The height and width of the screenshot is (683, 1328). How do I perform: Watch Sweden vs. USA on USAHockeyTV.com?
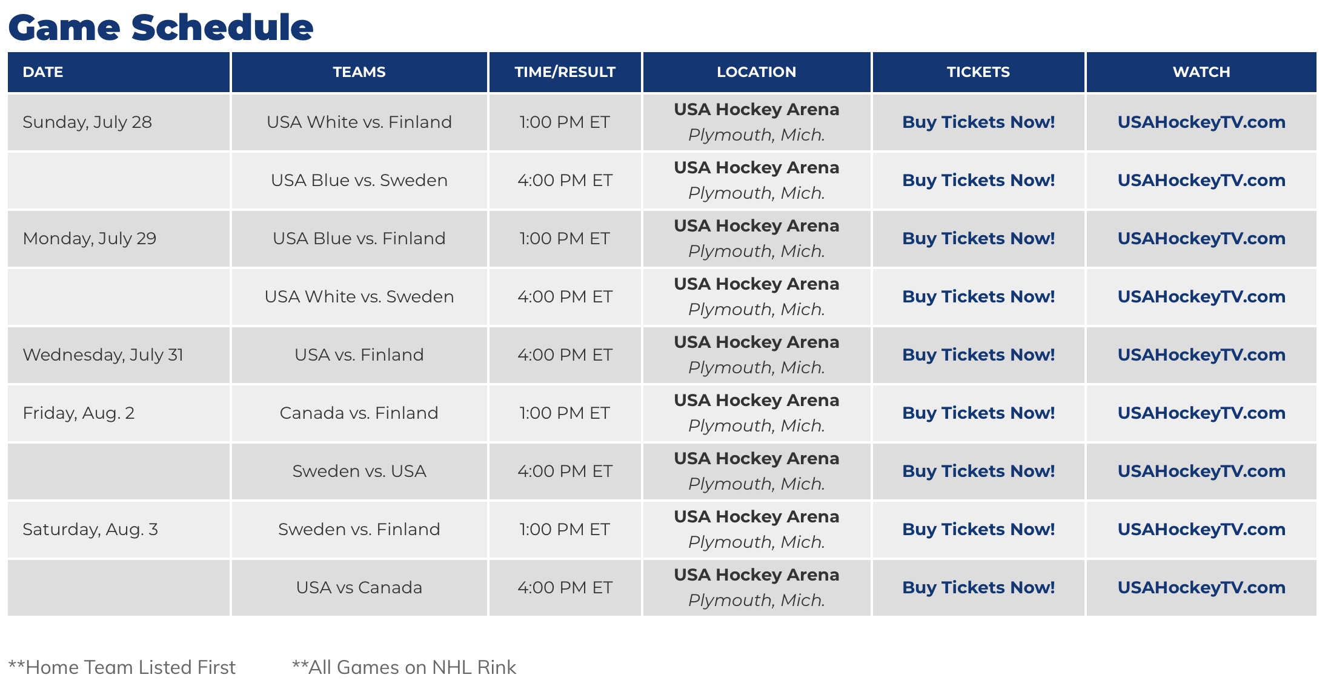click(1201, 471)
